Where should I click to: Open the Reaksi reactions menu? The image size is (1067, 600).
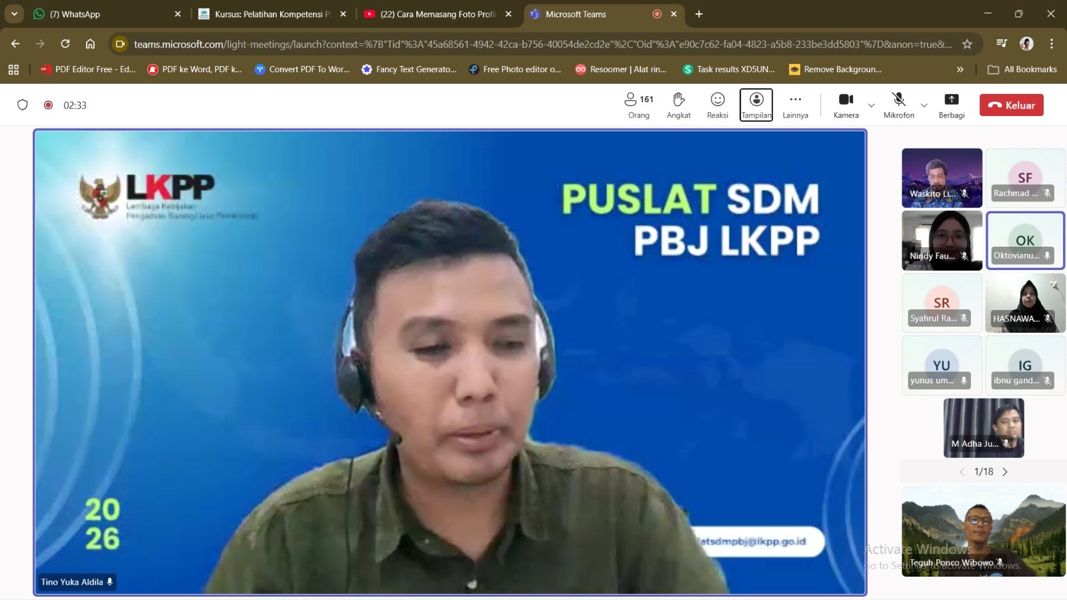pos(717,105)
